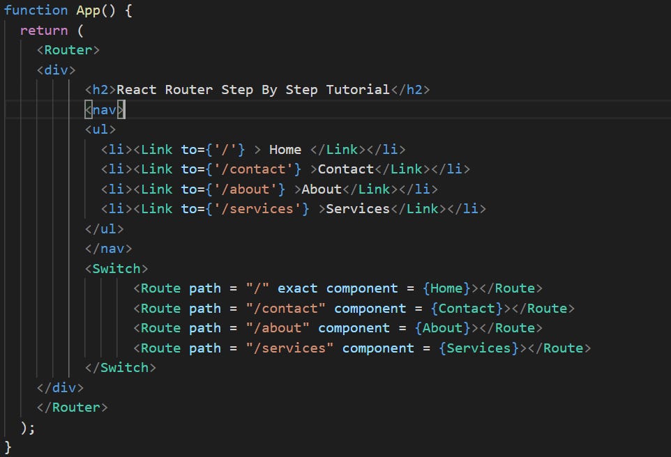Click the highlighted opening <nav> tag

click(105, 110)
